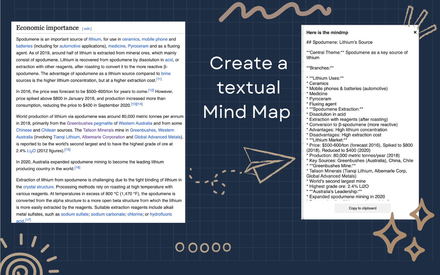
Task: Open the automotive link
Action: pyautogui.click(x=70, y=46)
